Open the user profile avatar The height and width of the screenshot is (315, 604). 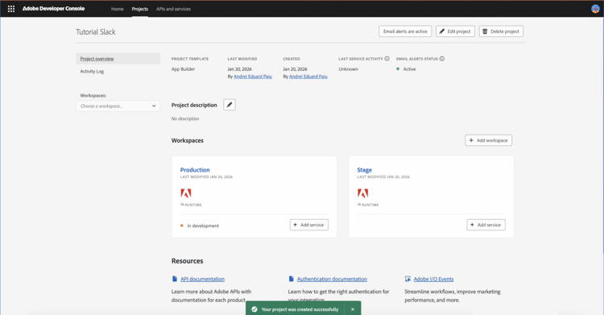[595, 9]
